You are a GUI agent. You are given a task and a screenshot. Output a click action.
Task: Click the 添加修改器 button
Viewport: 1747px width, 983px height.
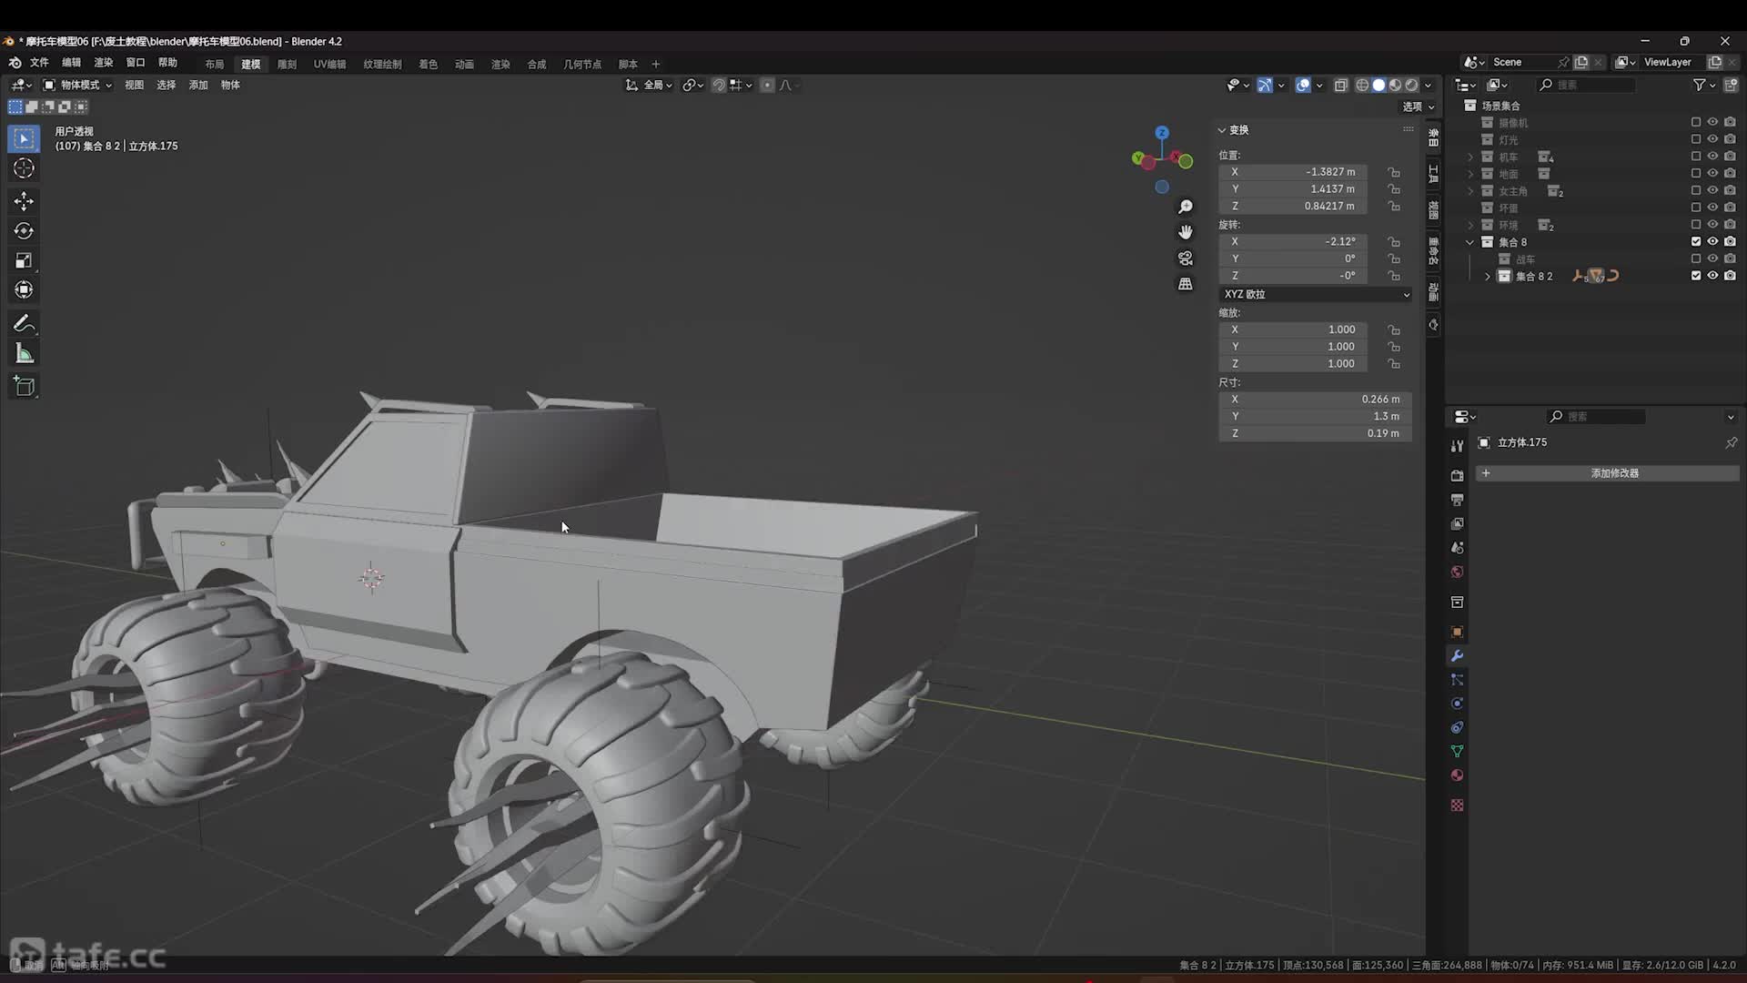[1607, 473]
